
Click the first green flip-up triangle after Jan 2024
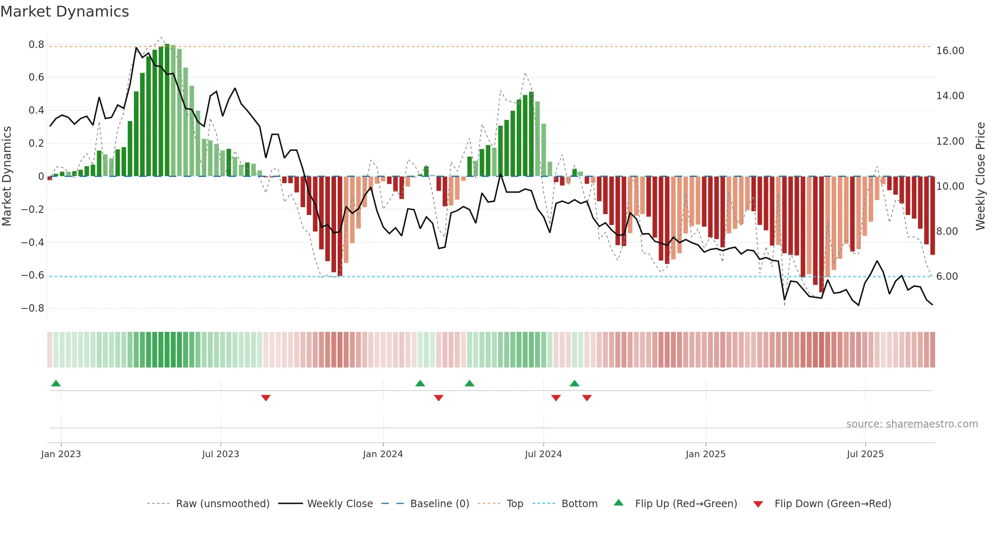(x=420, y=383)
